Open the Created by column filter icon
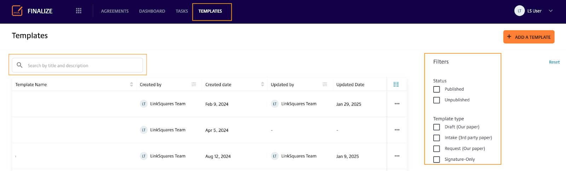Image resolution: width=566 pixels, height=171 pixels. pyautogui.click(x=194, y=84)
